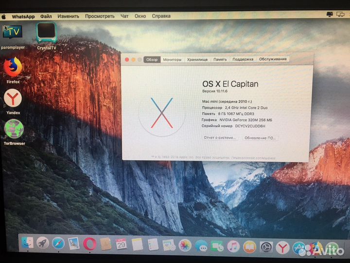
Task: Open the Файл menu
Action: [x=46, y=17]
